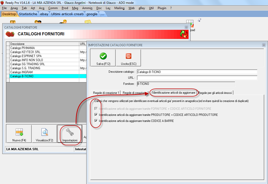Screen dimensions: 268x184
Task: Close the Impostazioni Catalogo Fornitore window
Action: [264, 45]
